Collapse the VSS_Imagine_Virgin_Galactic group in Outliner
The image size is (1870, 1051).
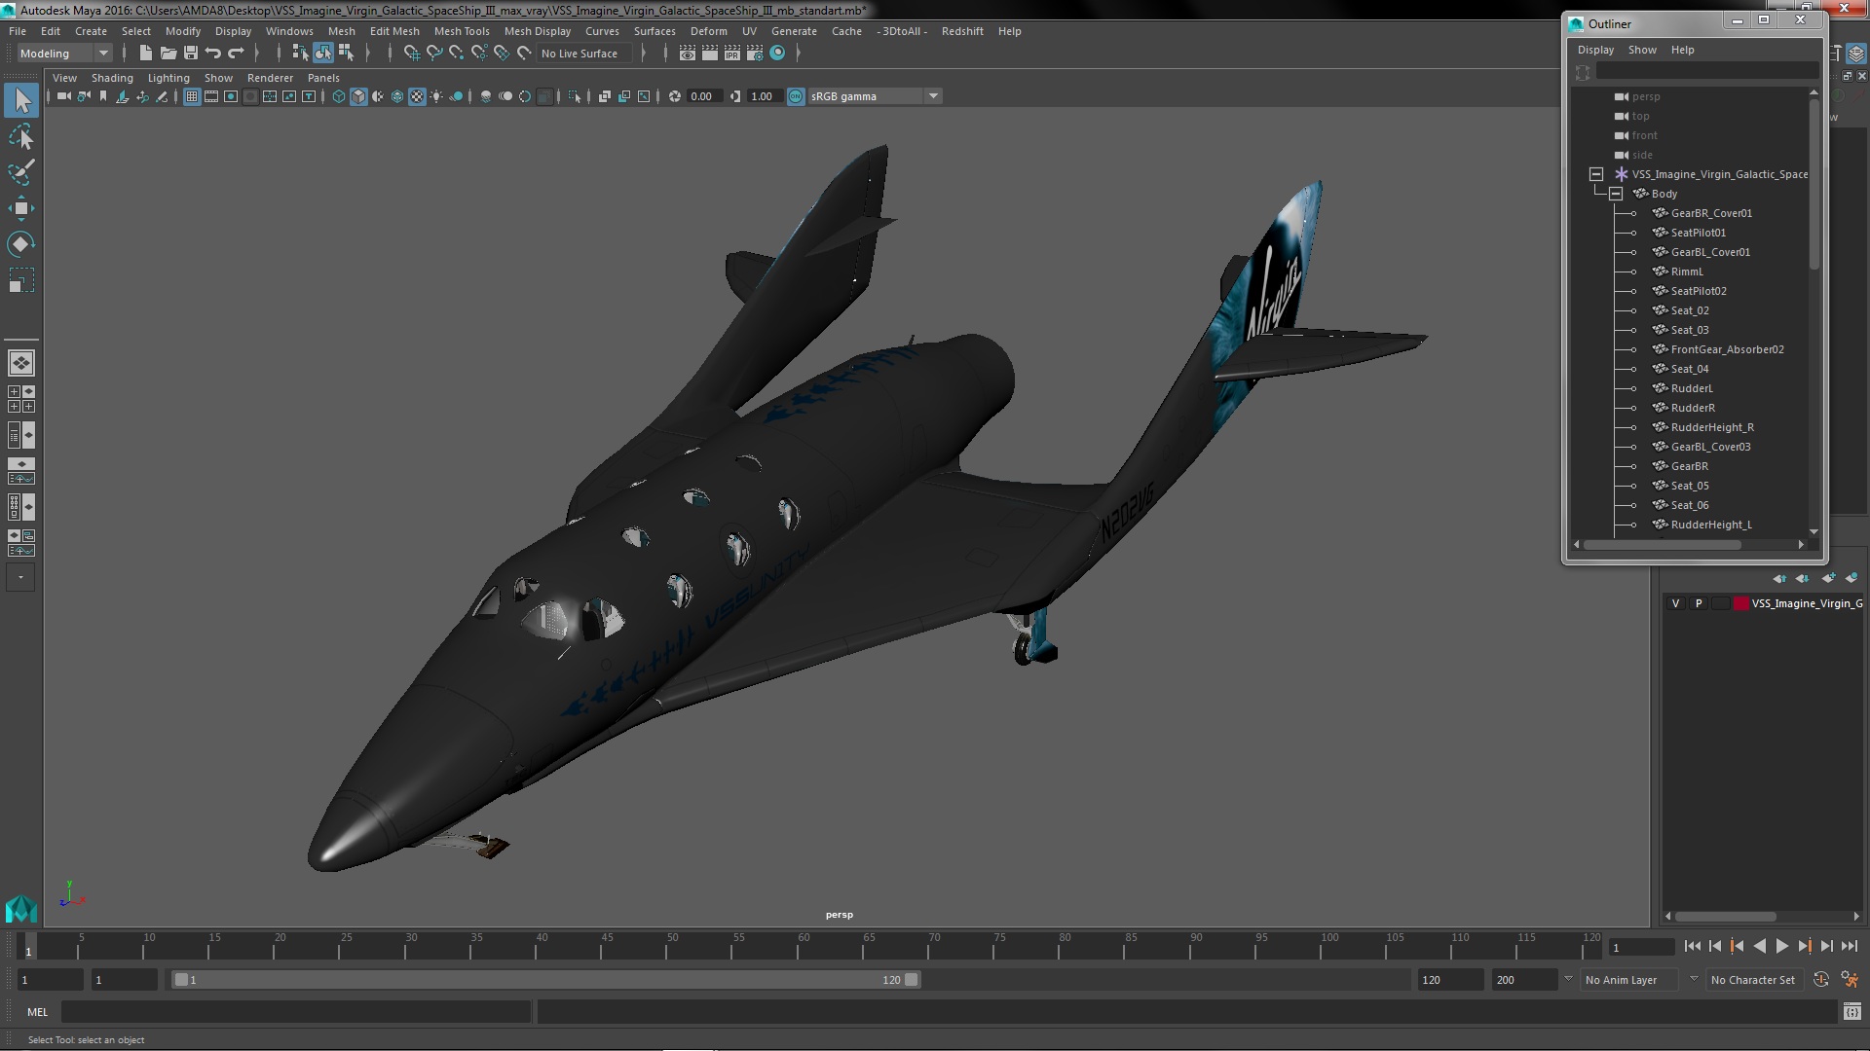pos(1595,174)
